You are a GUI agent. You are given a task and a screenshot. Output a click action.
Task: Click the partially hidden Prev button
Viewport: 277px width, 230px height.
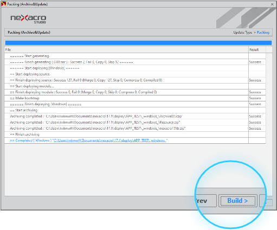[x=206, y=201]
